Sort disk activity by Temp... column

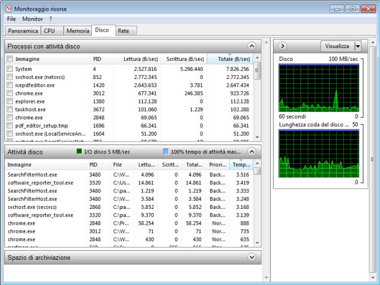click(241, 164)
